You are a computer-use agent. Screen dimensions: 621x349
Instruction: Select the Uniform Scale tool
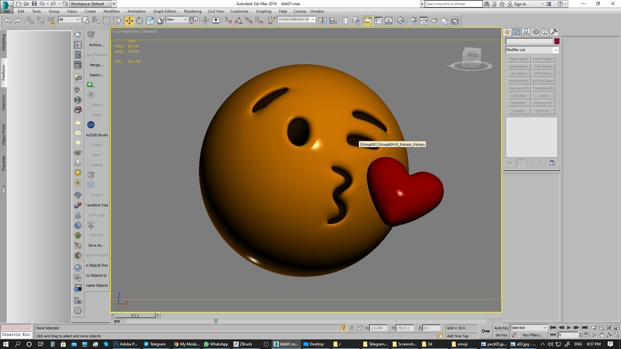tap(150, 21)
